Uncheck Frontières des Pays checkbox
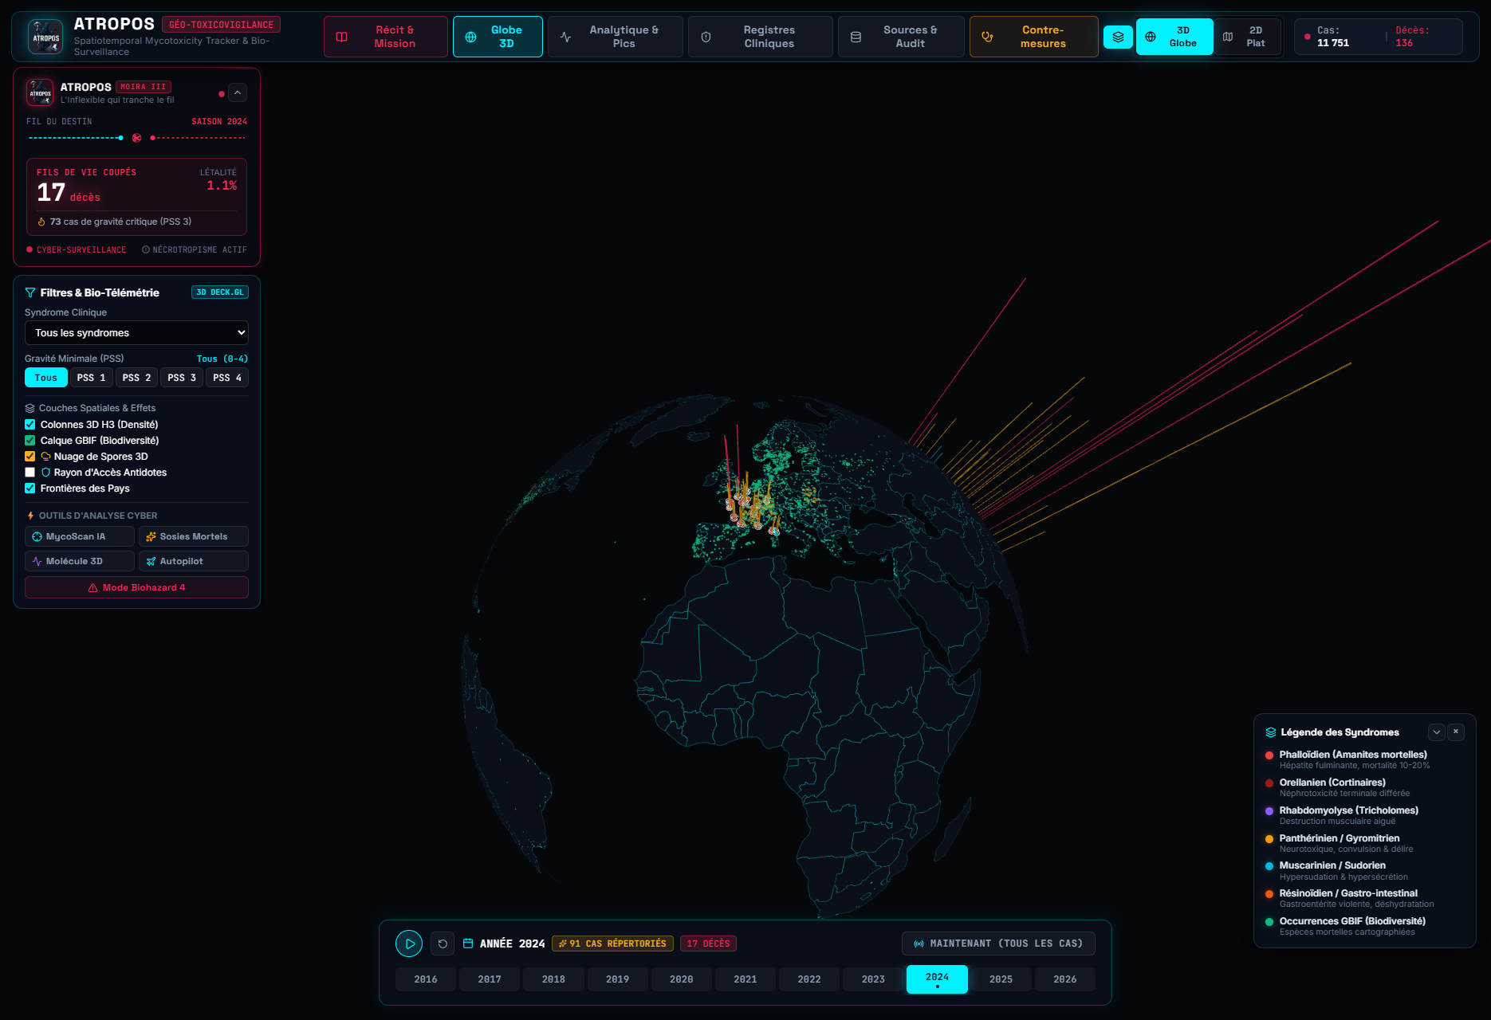Image resolution: width=1491 pixels, height=1020 pixels. 30,488
